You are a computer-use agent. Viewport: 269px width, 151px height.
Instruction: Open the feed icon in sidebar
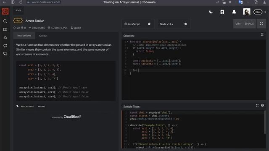coord(5,37)
